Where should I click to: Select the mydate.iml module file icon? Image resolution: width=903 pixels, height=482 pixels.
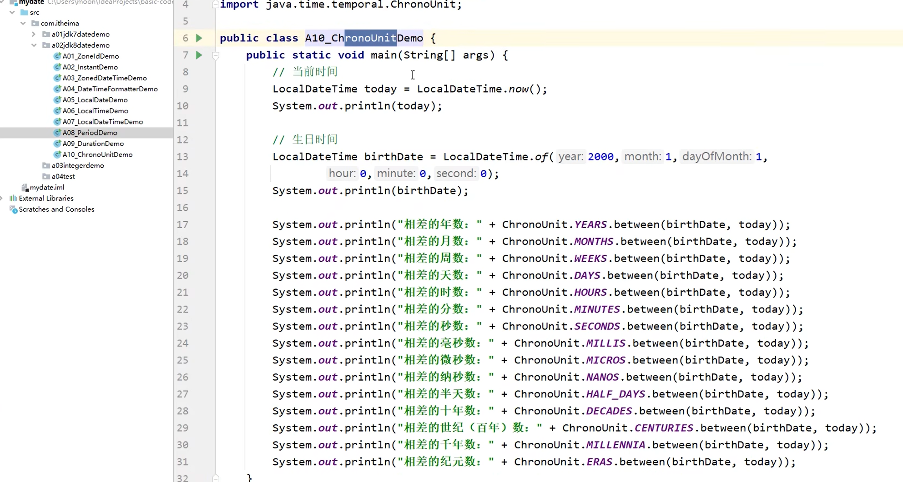(25, 187)
